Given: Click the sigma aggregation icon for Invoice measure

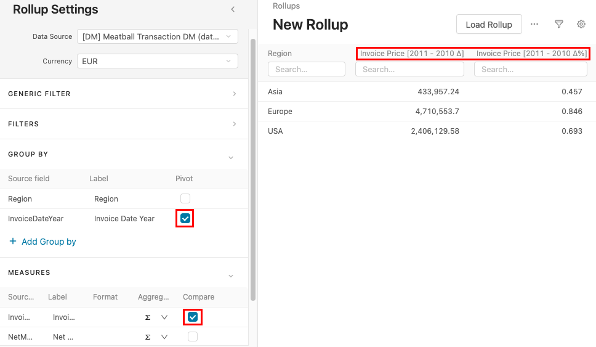Looking at the screenshot, I should [x=148, y=317].
